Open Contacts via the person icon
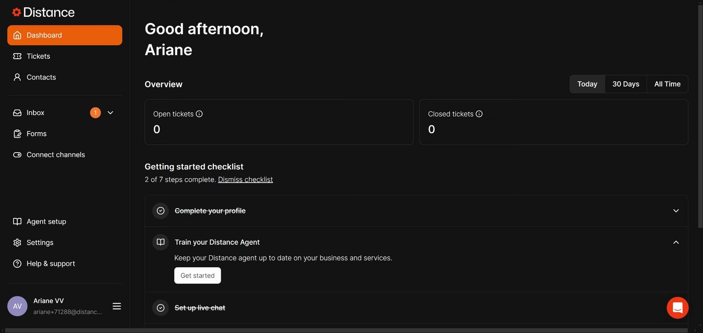 [x=17, y=77]
